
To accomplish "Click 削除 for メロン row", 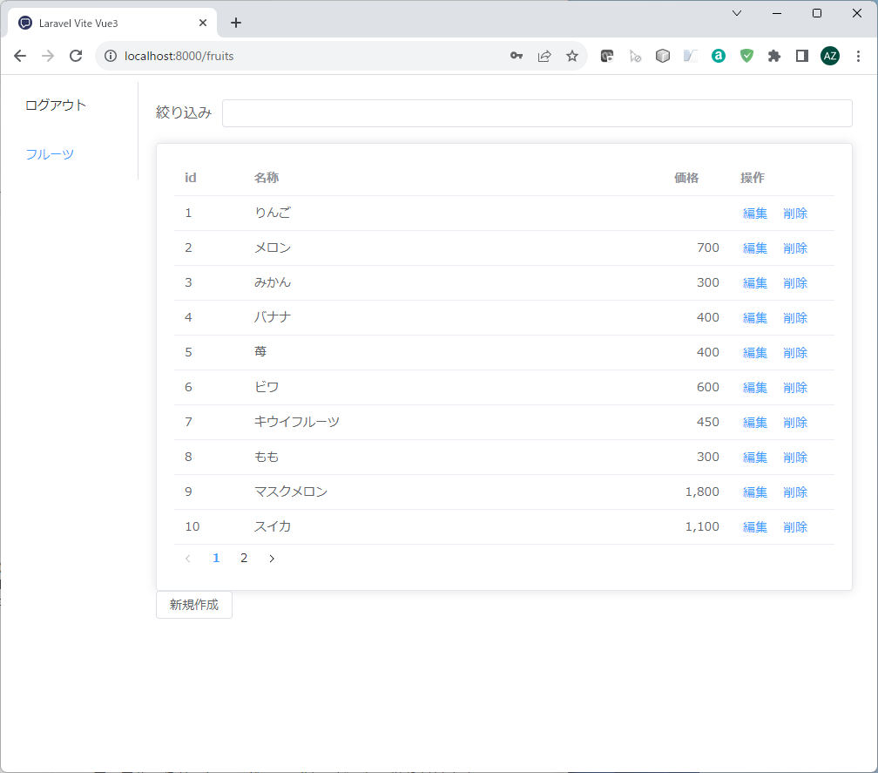I will [795, 248].
